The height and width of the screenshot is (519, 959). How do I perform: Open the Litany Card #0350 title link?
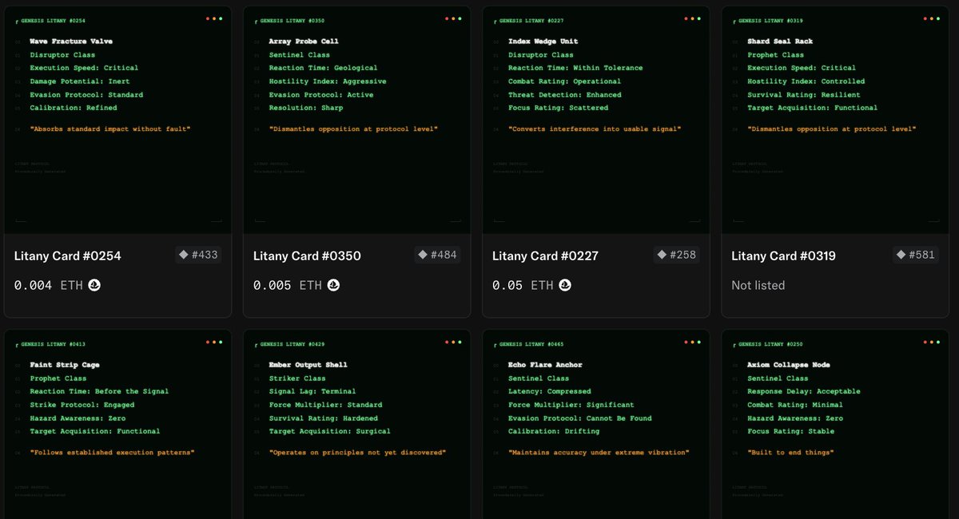tap(307, 256)
